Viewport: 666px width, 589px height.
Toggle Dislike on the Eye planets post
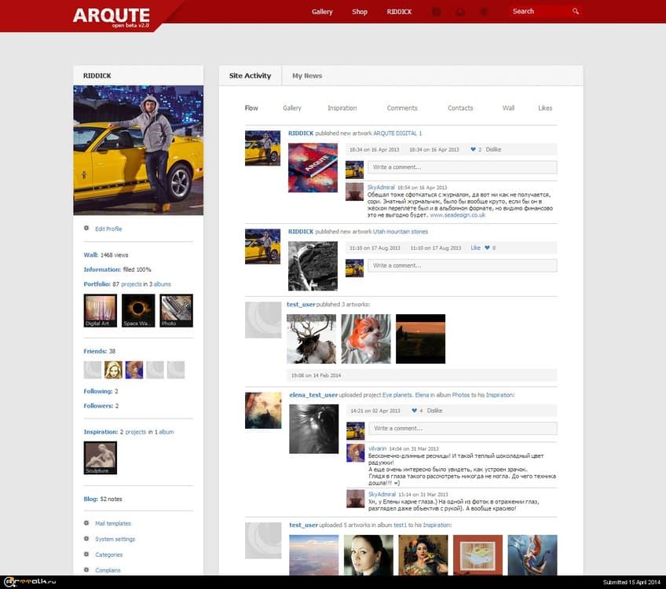(434, 411)
